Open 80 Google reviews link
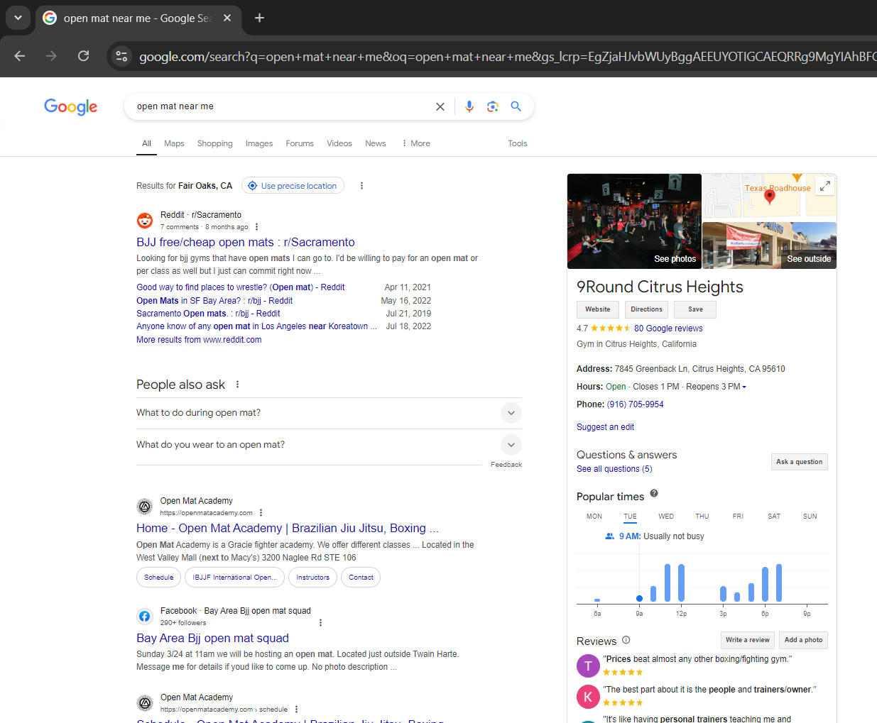This screenshot has height=723, width=877. (668, 329)
